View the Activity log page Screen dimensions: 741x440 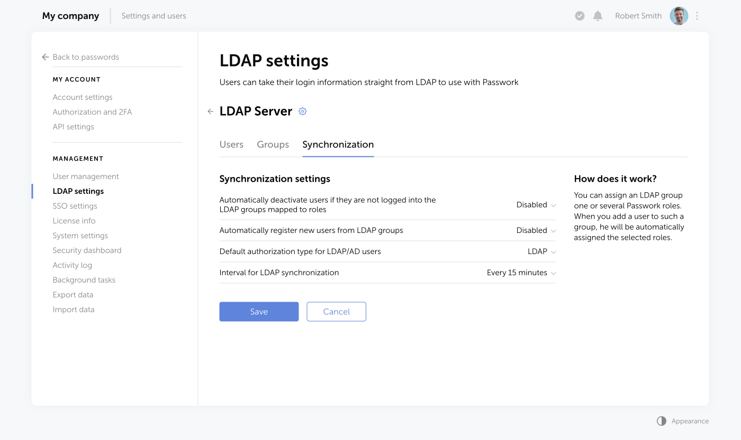(x=73, y=265)
